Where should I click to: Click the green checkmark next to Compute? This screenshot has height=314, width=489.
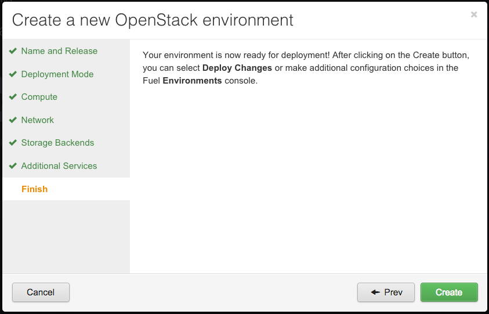point(13,97)
